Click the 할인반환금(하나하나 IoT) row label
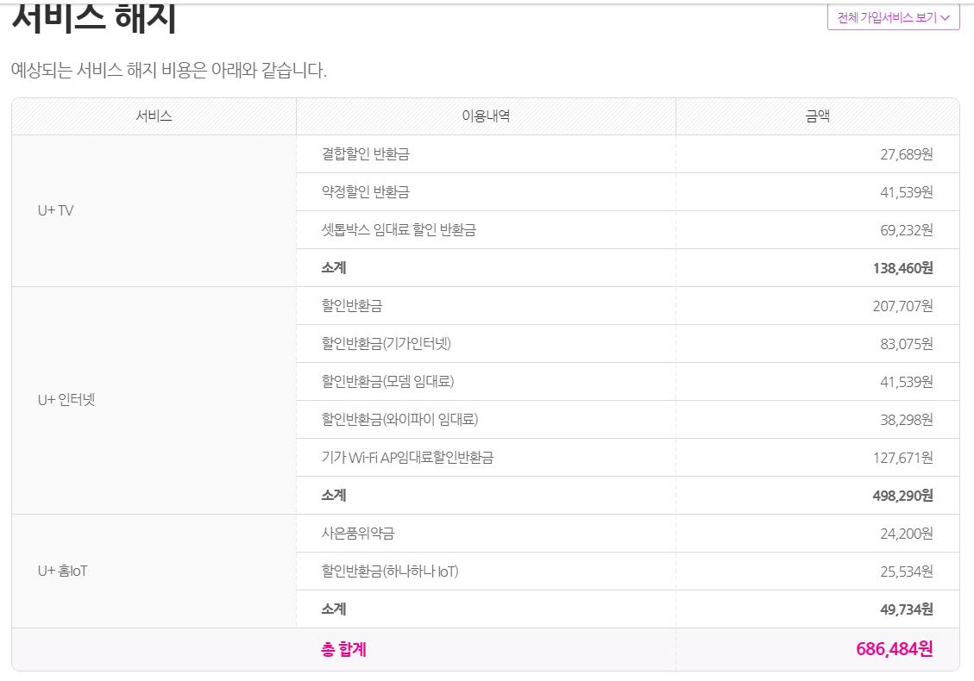974x681 pixels. click(x=390, y=572)
